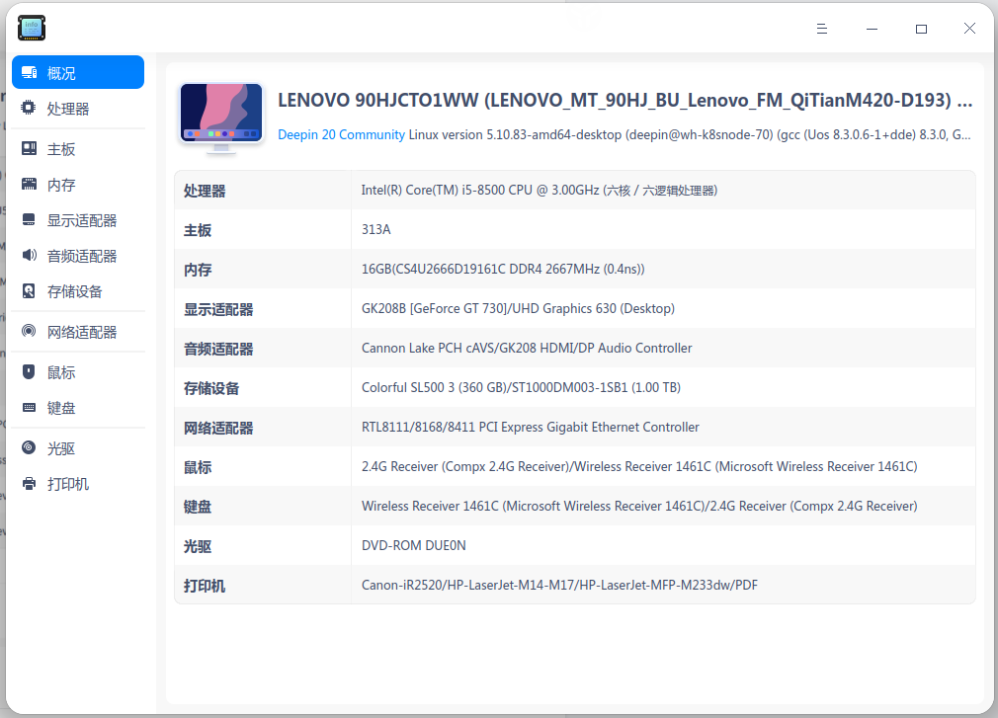Select the 313A motherboard value
Image resolution: width=998 pixels, height=718 pixels.
[x=375, y=229]
